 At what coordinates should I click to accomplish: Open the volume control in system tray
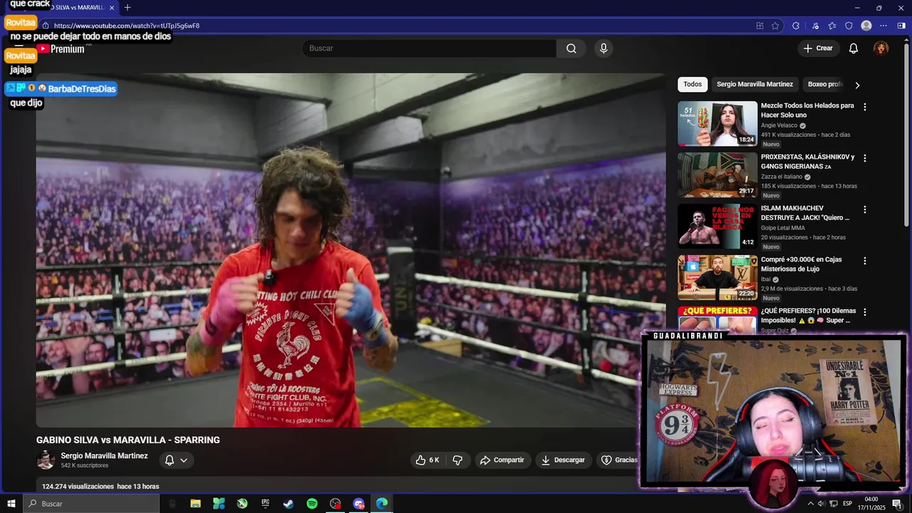[x=821, y=504]
